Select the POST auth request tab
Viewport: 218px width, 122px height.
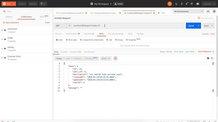(x=71, y=13)
